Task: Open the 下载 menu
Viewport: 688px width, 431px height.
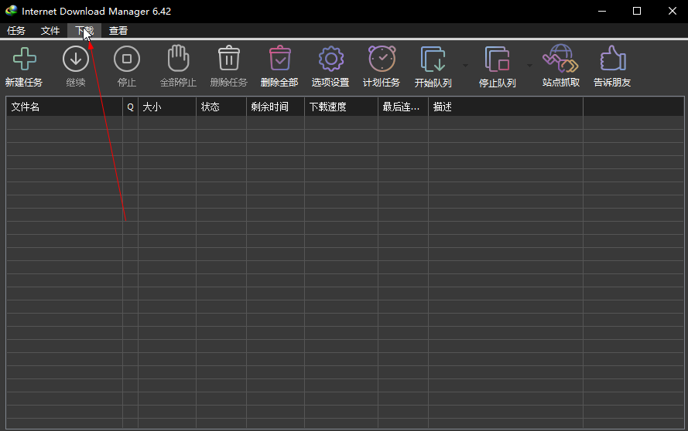Action: tap(84, 31)
